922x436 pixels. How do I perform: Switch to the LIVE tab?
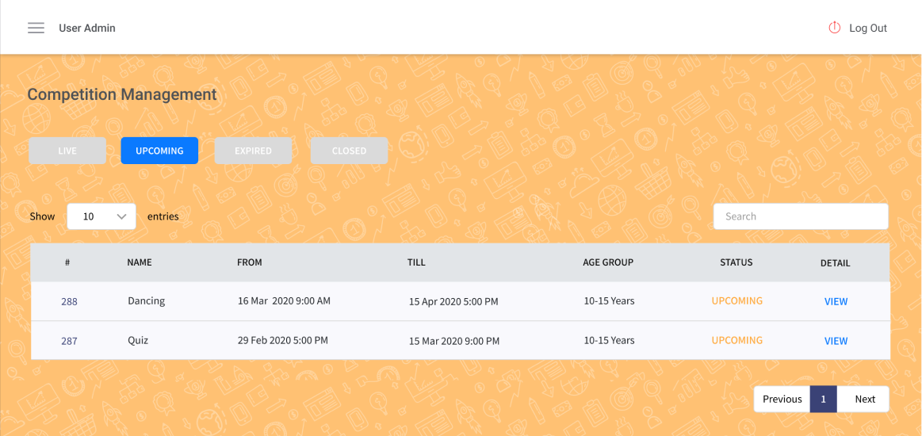click(67, 151)
